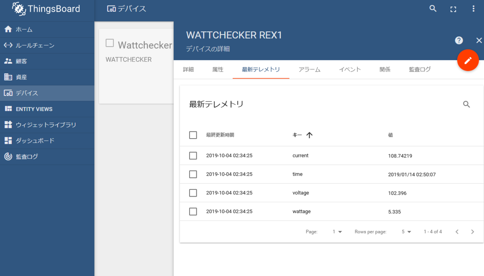
Task: Sort by key column arrow
Action: [x=310, y=135]
